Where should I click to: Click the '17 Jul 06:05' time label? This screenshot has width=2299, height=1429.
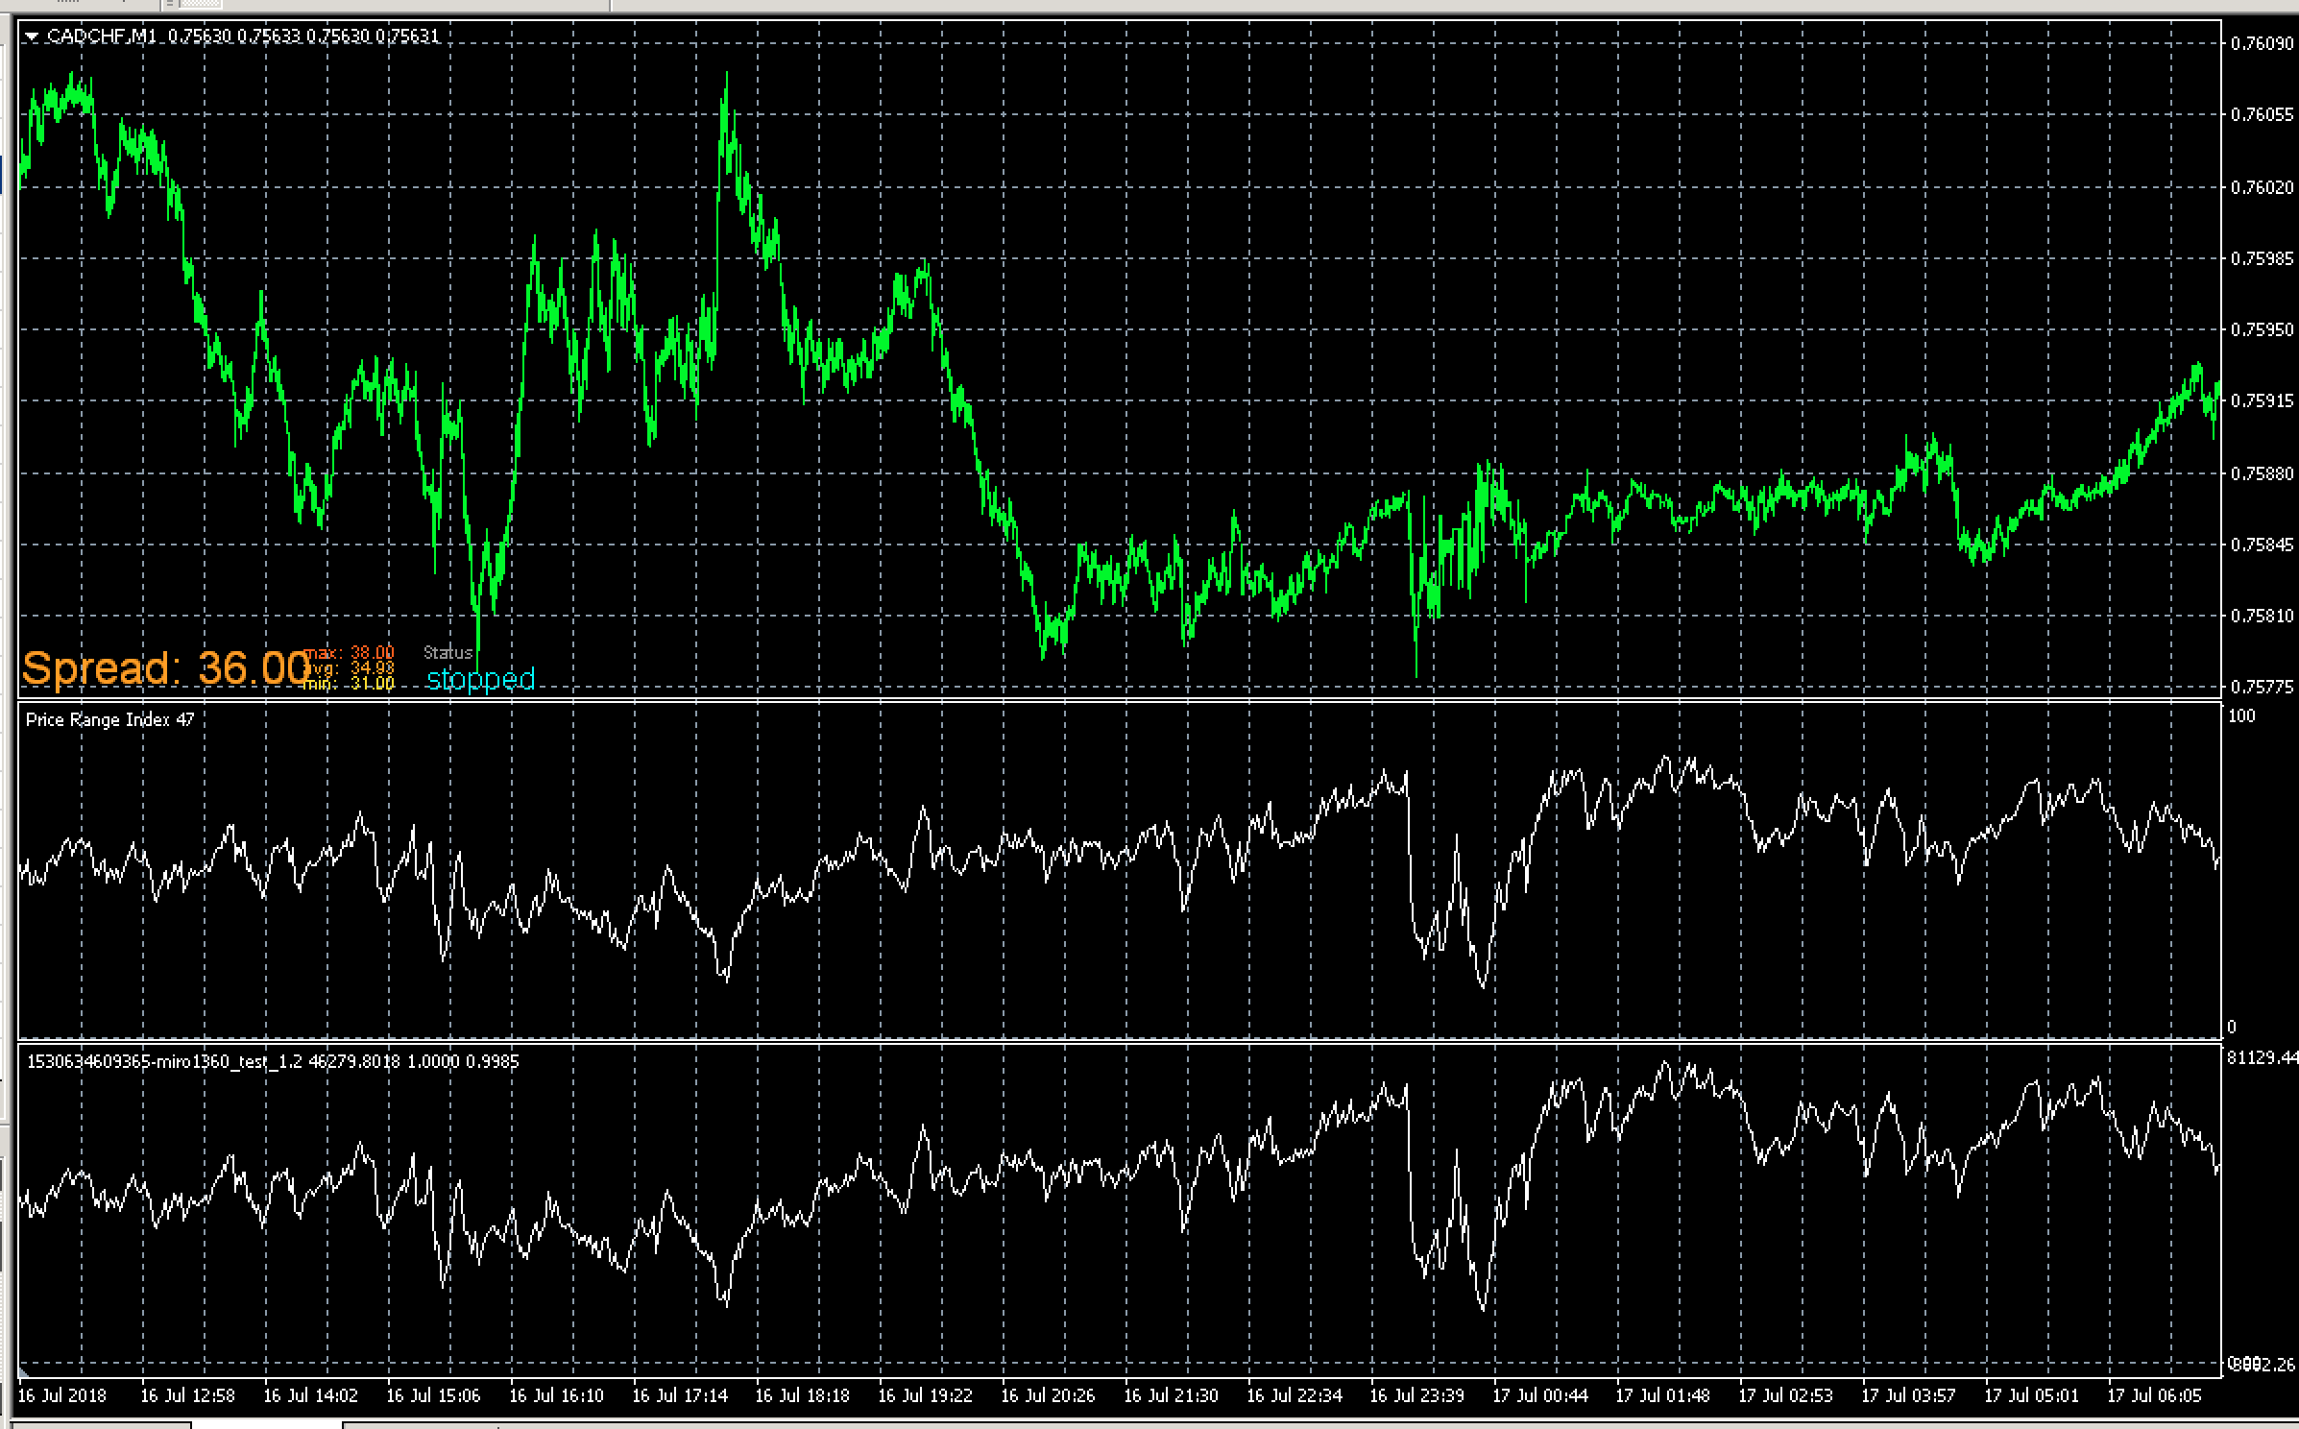2154,1394
